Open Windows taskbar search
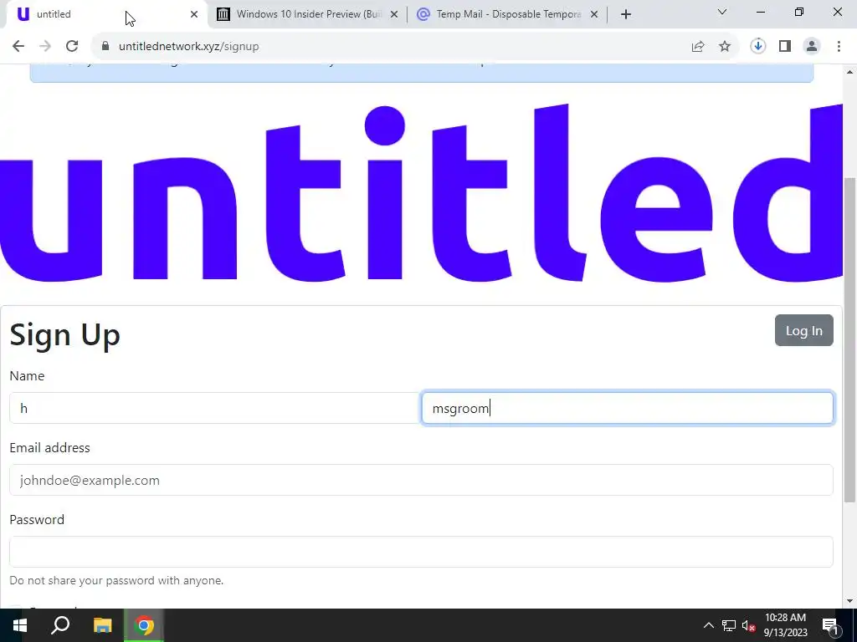The image size is (857, 642). 60,625
